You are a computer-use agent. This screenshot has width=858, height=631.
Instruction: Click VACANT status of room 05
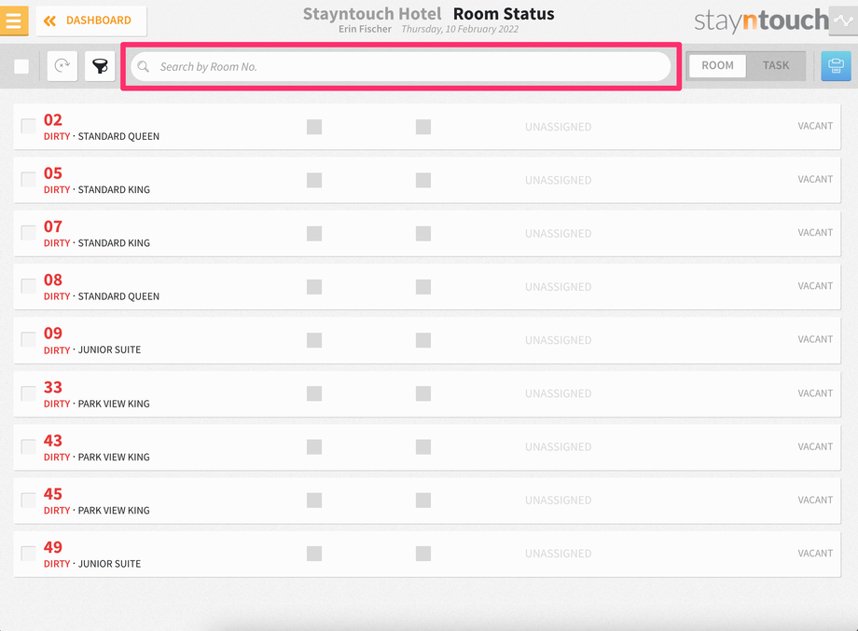tap(815, 179)
